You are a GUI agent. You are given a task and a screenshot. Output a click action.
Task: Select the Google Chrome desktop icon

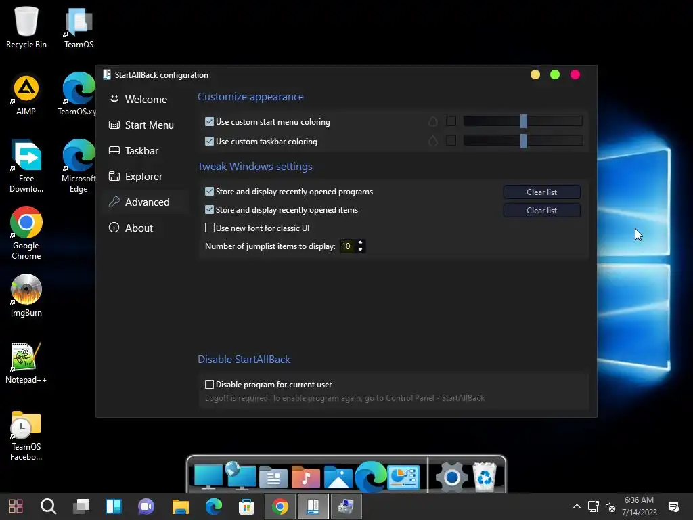click(26, 233)
